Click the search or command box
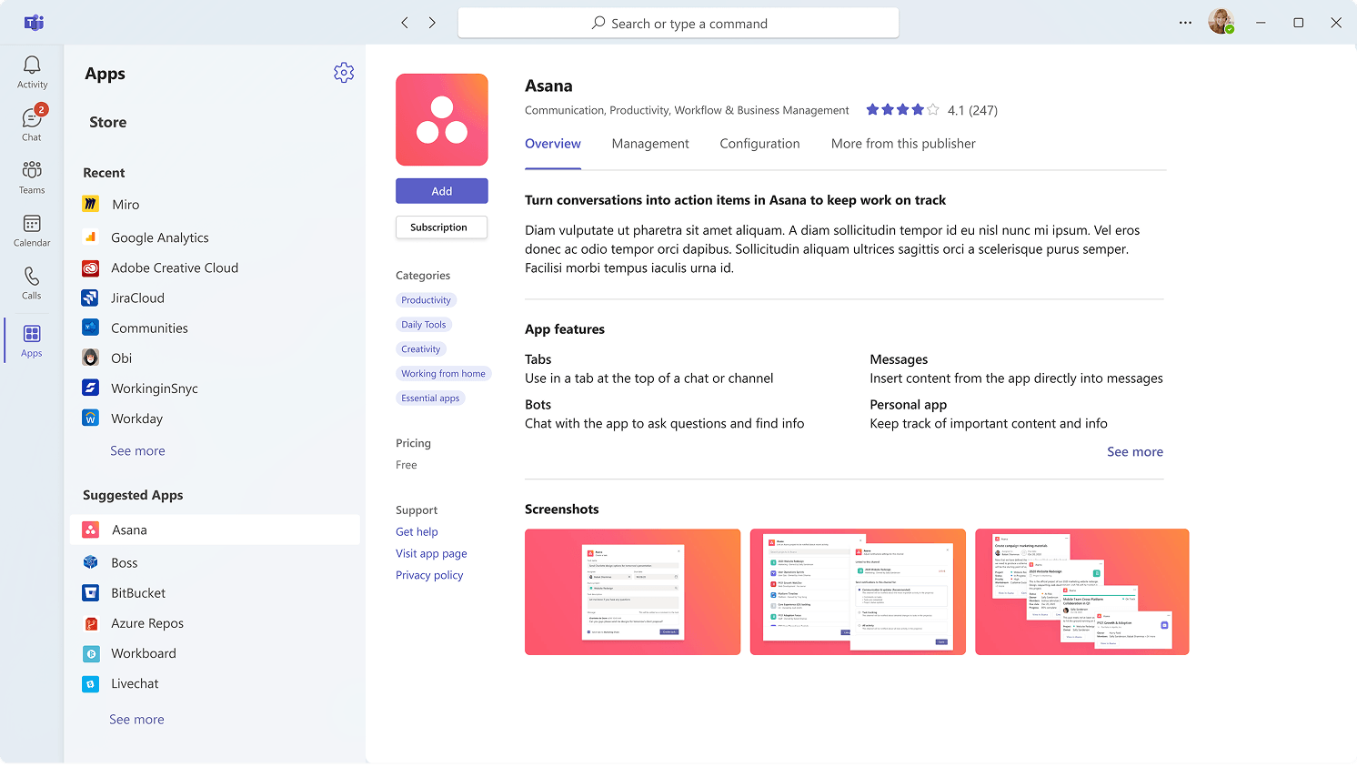The height and width of the screenshot is (767, 1357). click(x=678, y=24)
